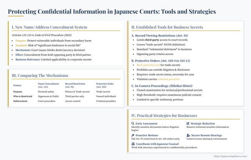This screenshot has height=160, width=251.
Task: Click 'Articles 133-133.4, Code of Civil Procedure (2022)'
Action: (x=41, y=35)
